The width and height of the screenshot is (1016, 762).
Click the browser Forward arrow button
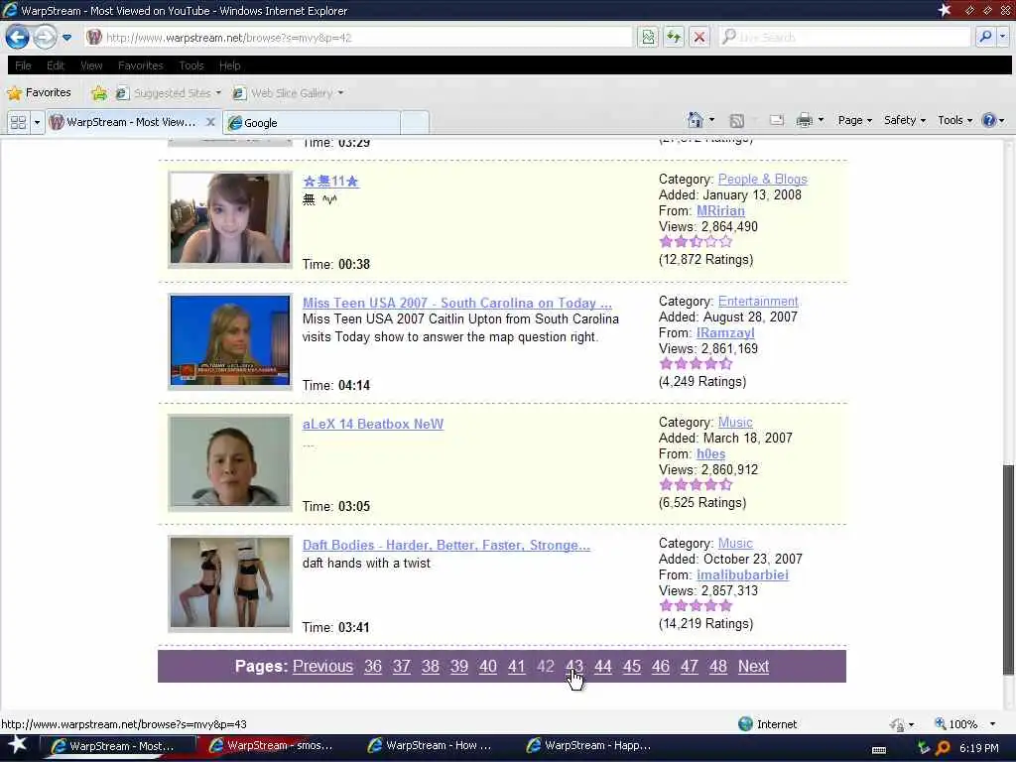point(45,37)
